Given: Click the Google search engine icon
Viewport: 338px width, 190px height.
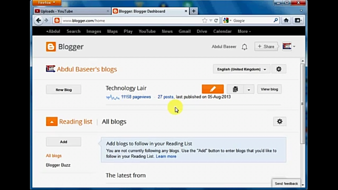Looking at the screenshot, I should click(x=225, y=20).
